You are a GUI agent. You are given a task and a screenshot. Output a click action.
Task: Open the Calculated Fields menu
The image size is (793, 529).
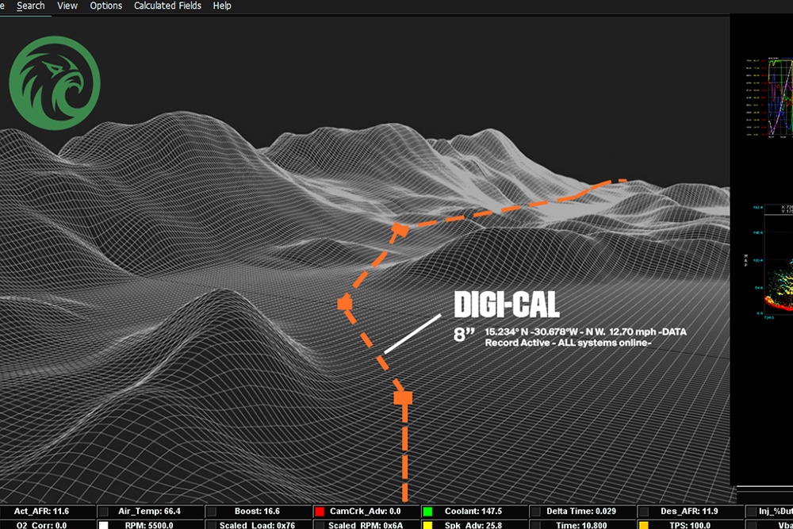167,6
